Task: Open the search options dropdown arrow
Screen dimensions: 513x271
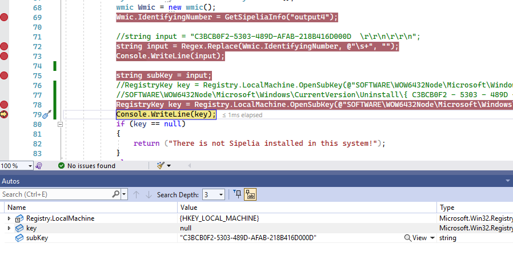Action: (x=124, y=194)
